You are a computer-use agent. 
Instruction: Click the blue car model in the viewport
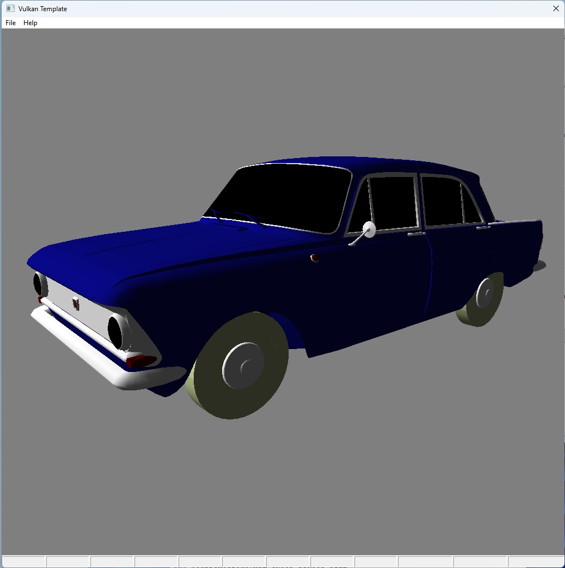286,288
